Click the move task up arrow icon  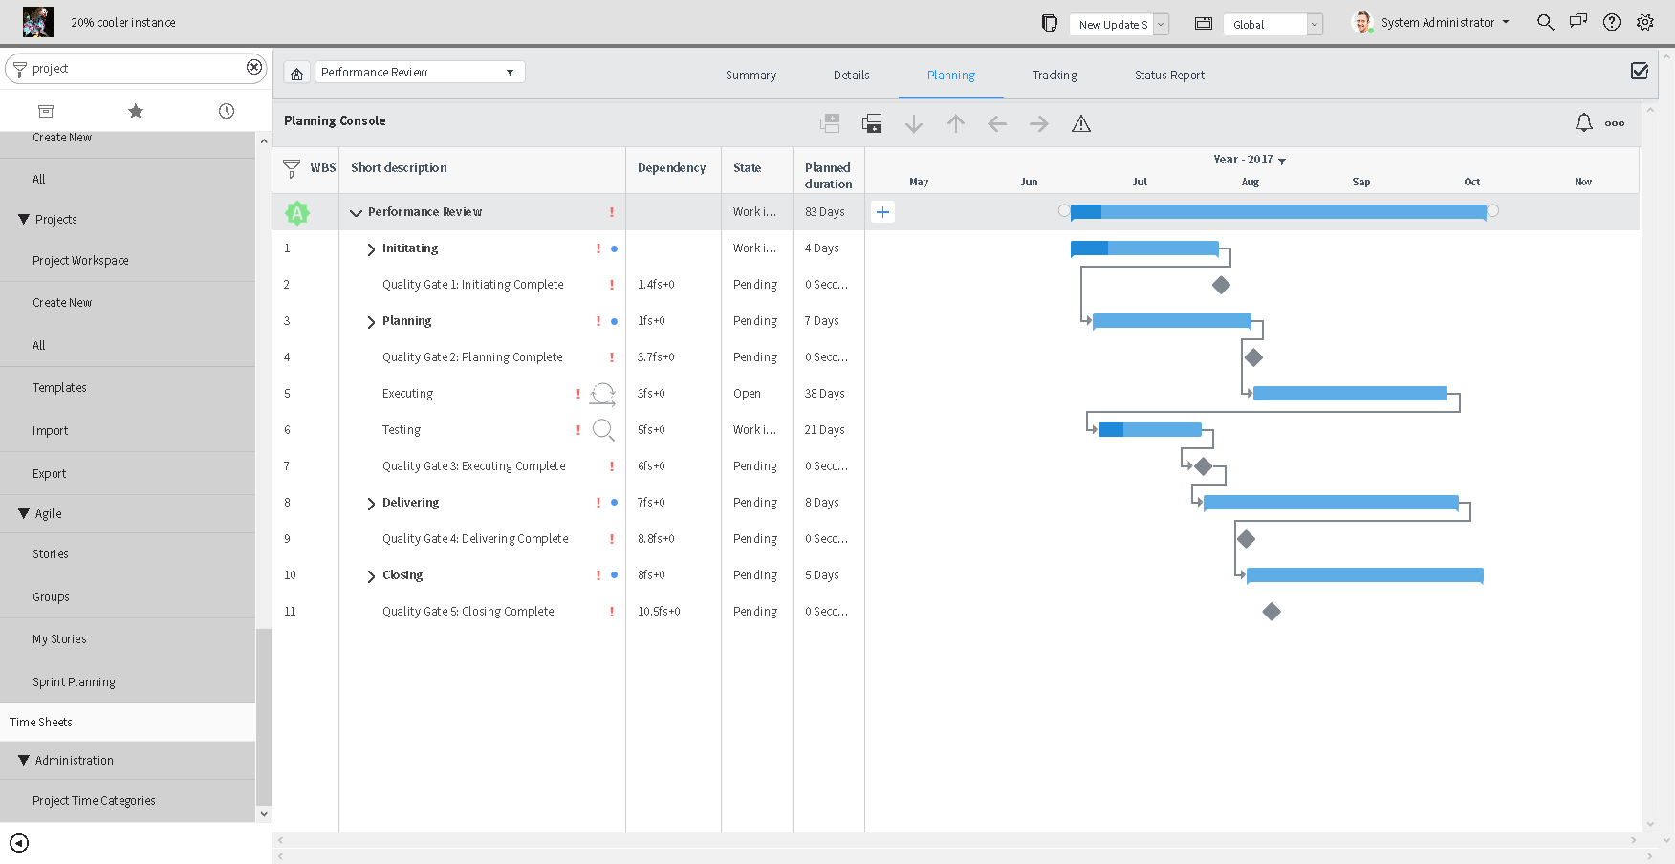tap(955, 123)
